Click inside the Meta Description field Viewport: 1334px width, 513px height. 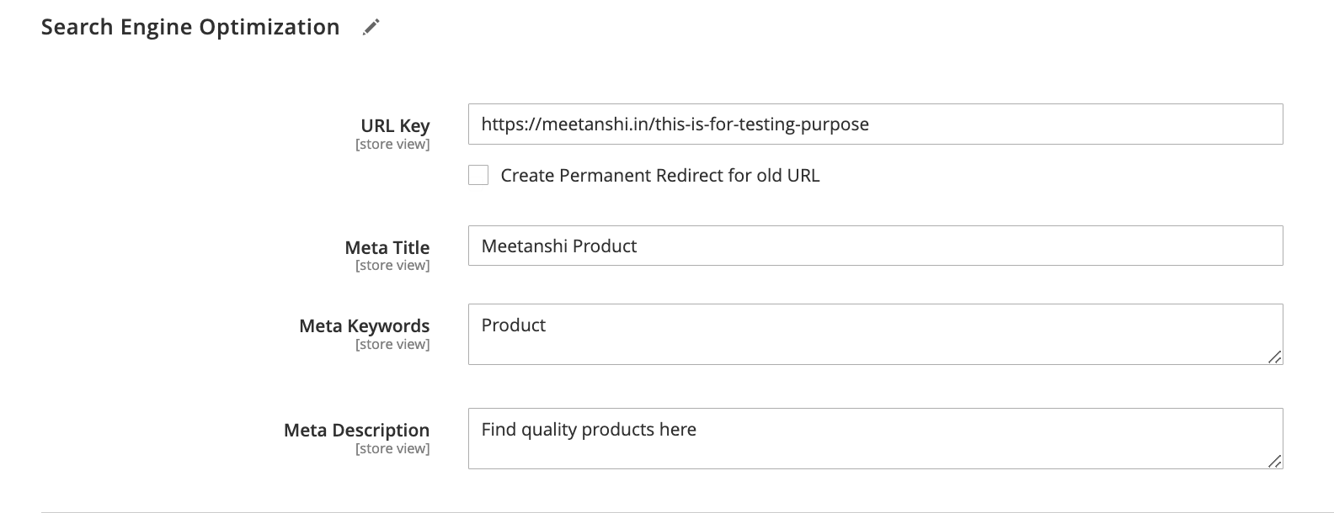coord(875,437)
